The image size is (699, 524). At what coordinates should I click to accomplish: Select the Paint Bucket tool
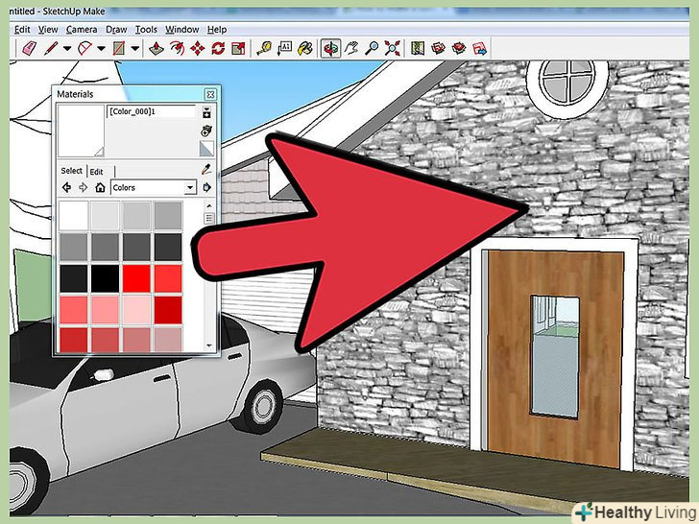[305, 48]
